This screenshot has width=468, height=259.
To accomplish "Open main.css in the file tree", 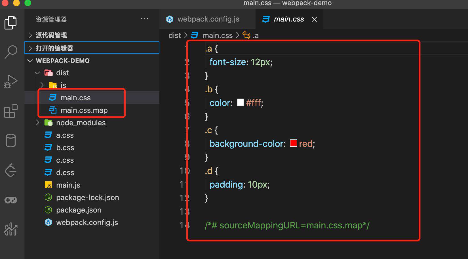I will [92, 98].
